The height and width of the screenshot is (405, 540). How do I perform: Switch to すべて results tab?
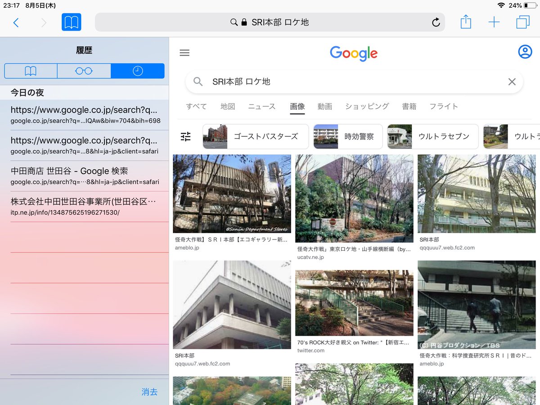[x=196, y=107]
